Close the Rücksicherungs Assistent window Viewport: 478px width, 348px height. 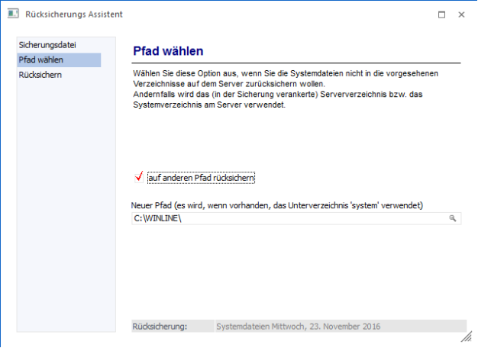point(461,14)
